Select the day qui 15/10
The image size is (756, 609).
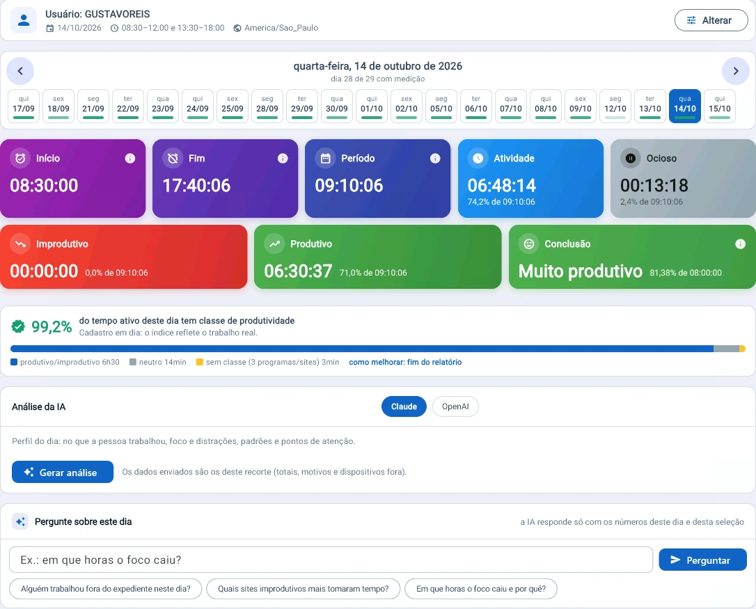pos(720,106)
